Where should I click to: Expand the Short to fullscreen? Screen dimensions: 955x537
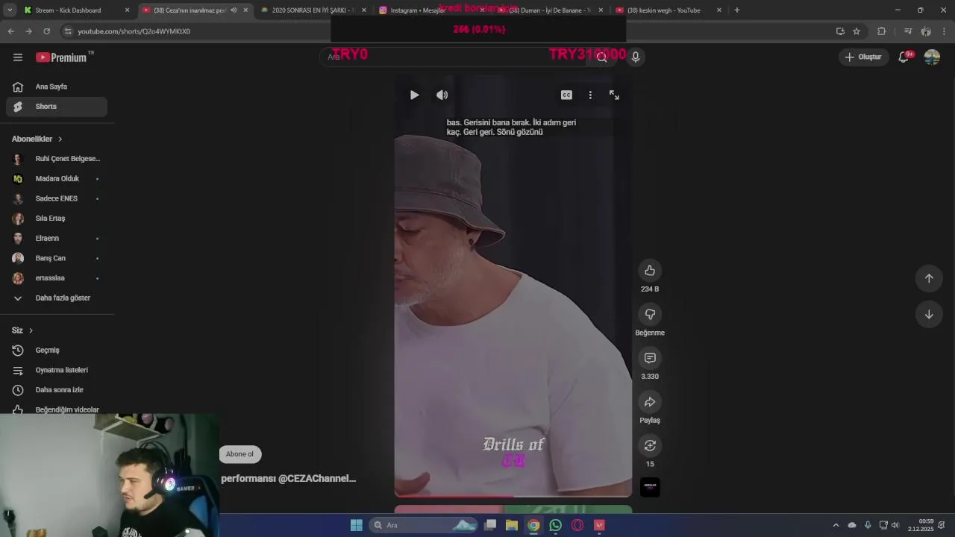pyautogui.click(x=614, y=95)
